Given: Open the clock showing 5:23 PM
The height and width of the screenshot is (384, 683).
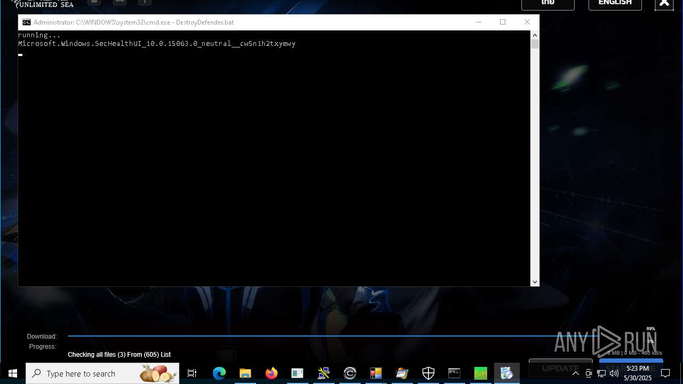Looking at the screenshot, I should pyautogui.click(x=638, y=373).
